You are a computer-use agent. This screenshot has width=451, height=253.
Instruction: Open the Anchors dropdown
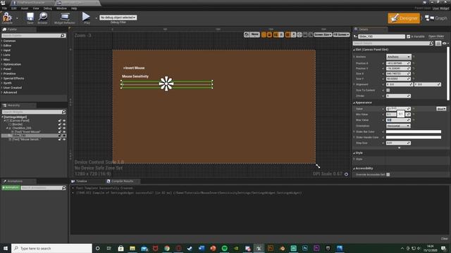tap(399, 57)
